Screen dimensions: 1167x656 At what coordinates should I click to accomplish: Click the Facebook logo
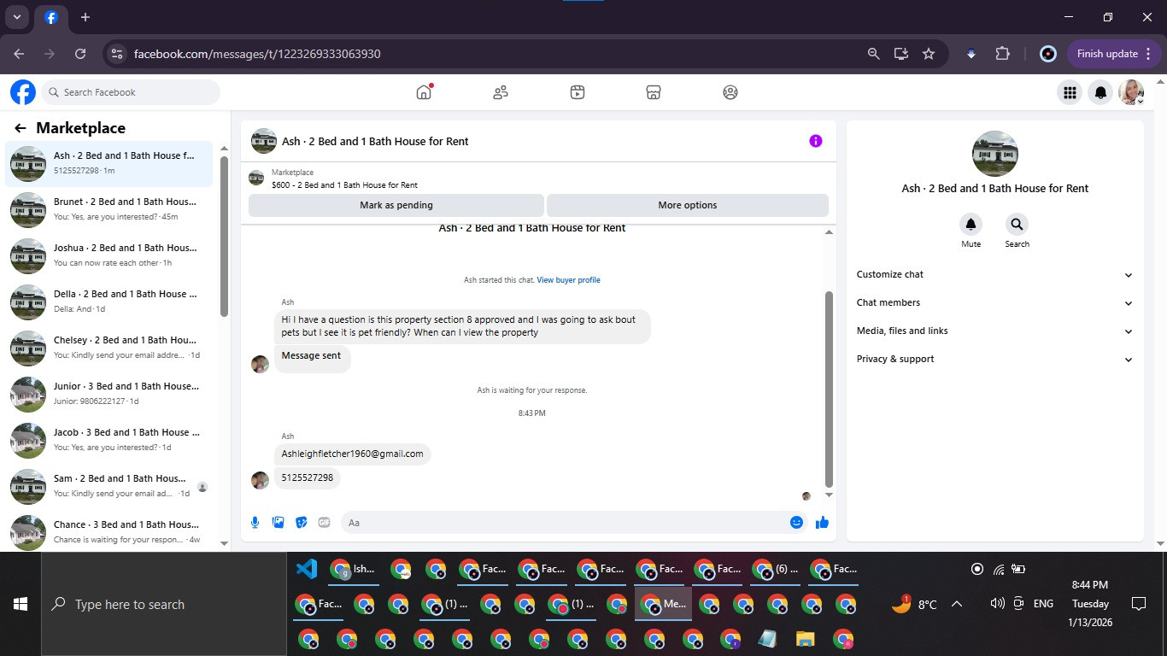pos(23,92)
